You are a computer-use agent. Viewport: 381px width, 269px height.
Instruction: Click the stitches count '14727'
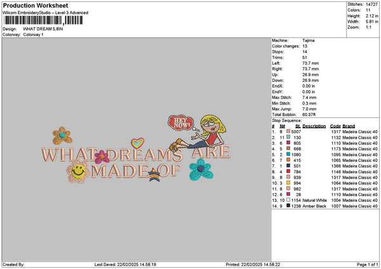pyautogui.click(x=371, y=4)
